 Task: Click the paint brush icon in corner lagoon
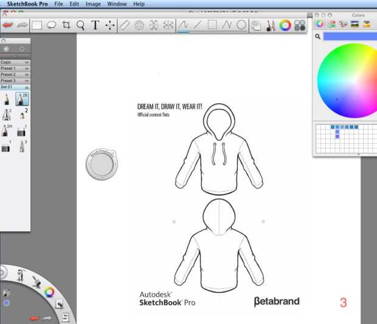[36, 282]
